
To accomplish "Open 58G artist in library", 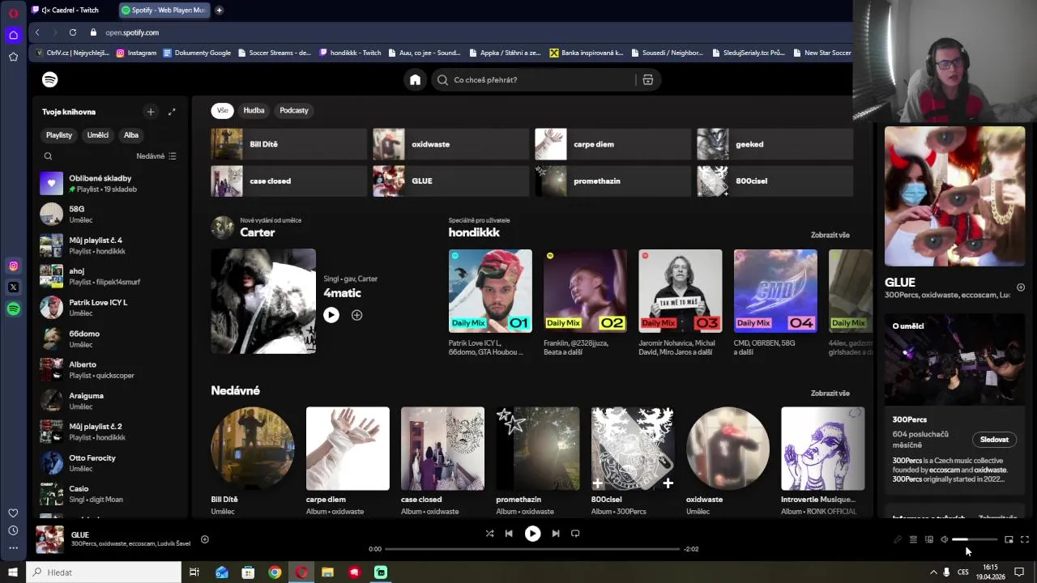I will click(x=111, y=214).
